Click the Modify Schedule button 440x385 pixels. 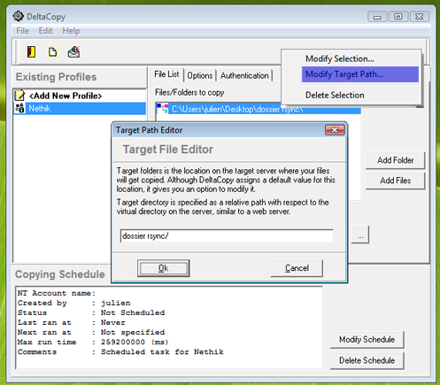click(x=367, y=340)
